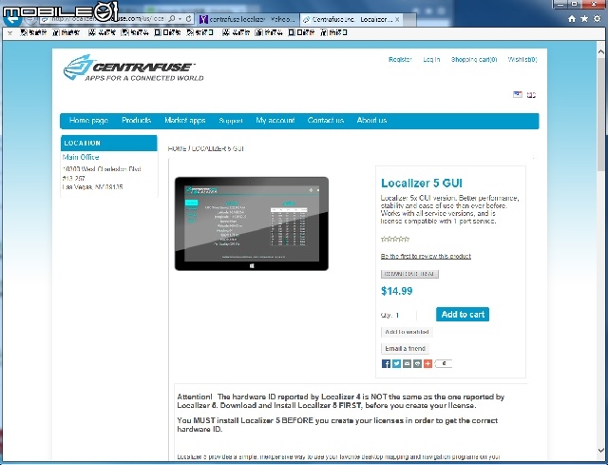Click the LOCATION sidebar header

pyautogui.click(x=109, y=144)
